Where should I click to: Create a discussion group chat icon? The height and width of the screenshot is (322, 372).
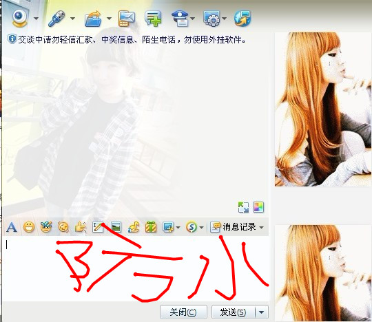tap(153, 19)
